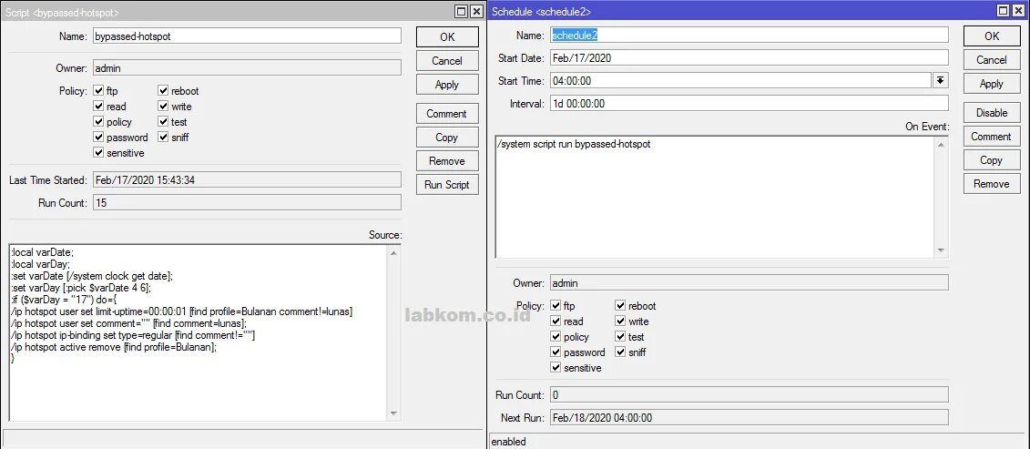Toggle sniff policy in Schedule window
Viewport: 1030px width, 449px height.
coord(620,352)
